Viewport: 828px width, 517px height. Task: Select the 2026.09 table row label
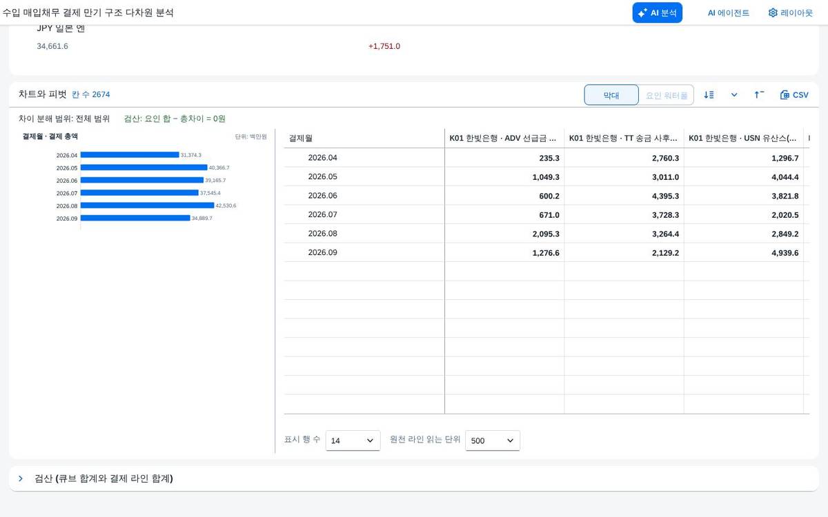tap(323, 252)
